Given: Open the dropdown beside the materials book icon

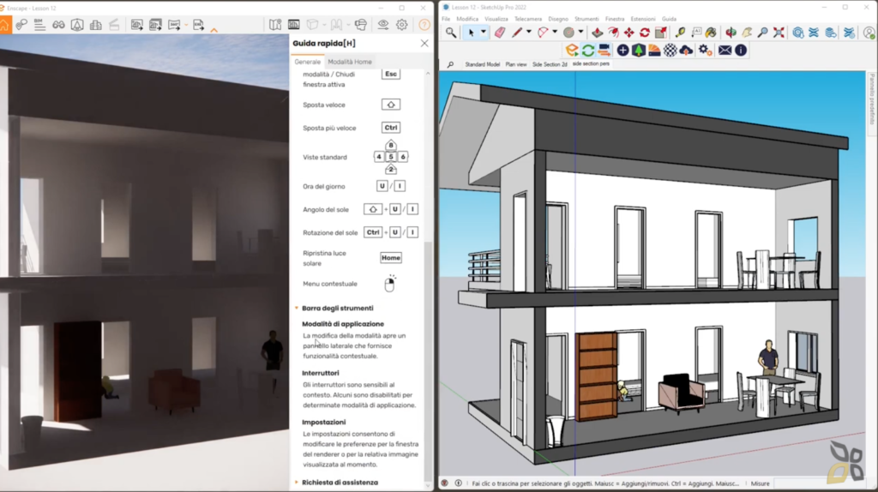Looking at the screenshot, I should [x=348, y=25].
